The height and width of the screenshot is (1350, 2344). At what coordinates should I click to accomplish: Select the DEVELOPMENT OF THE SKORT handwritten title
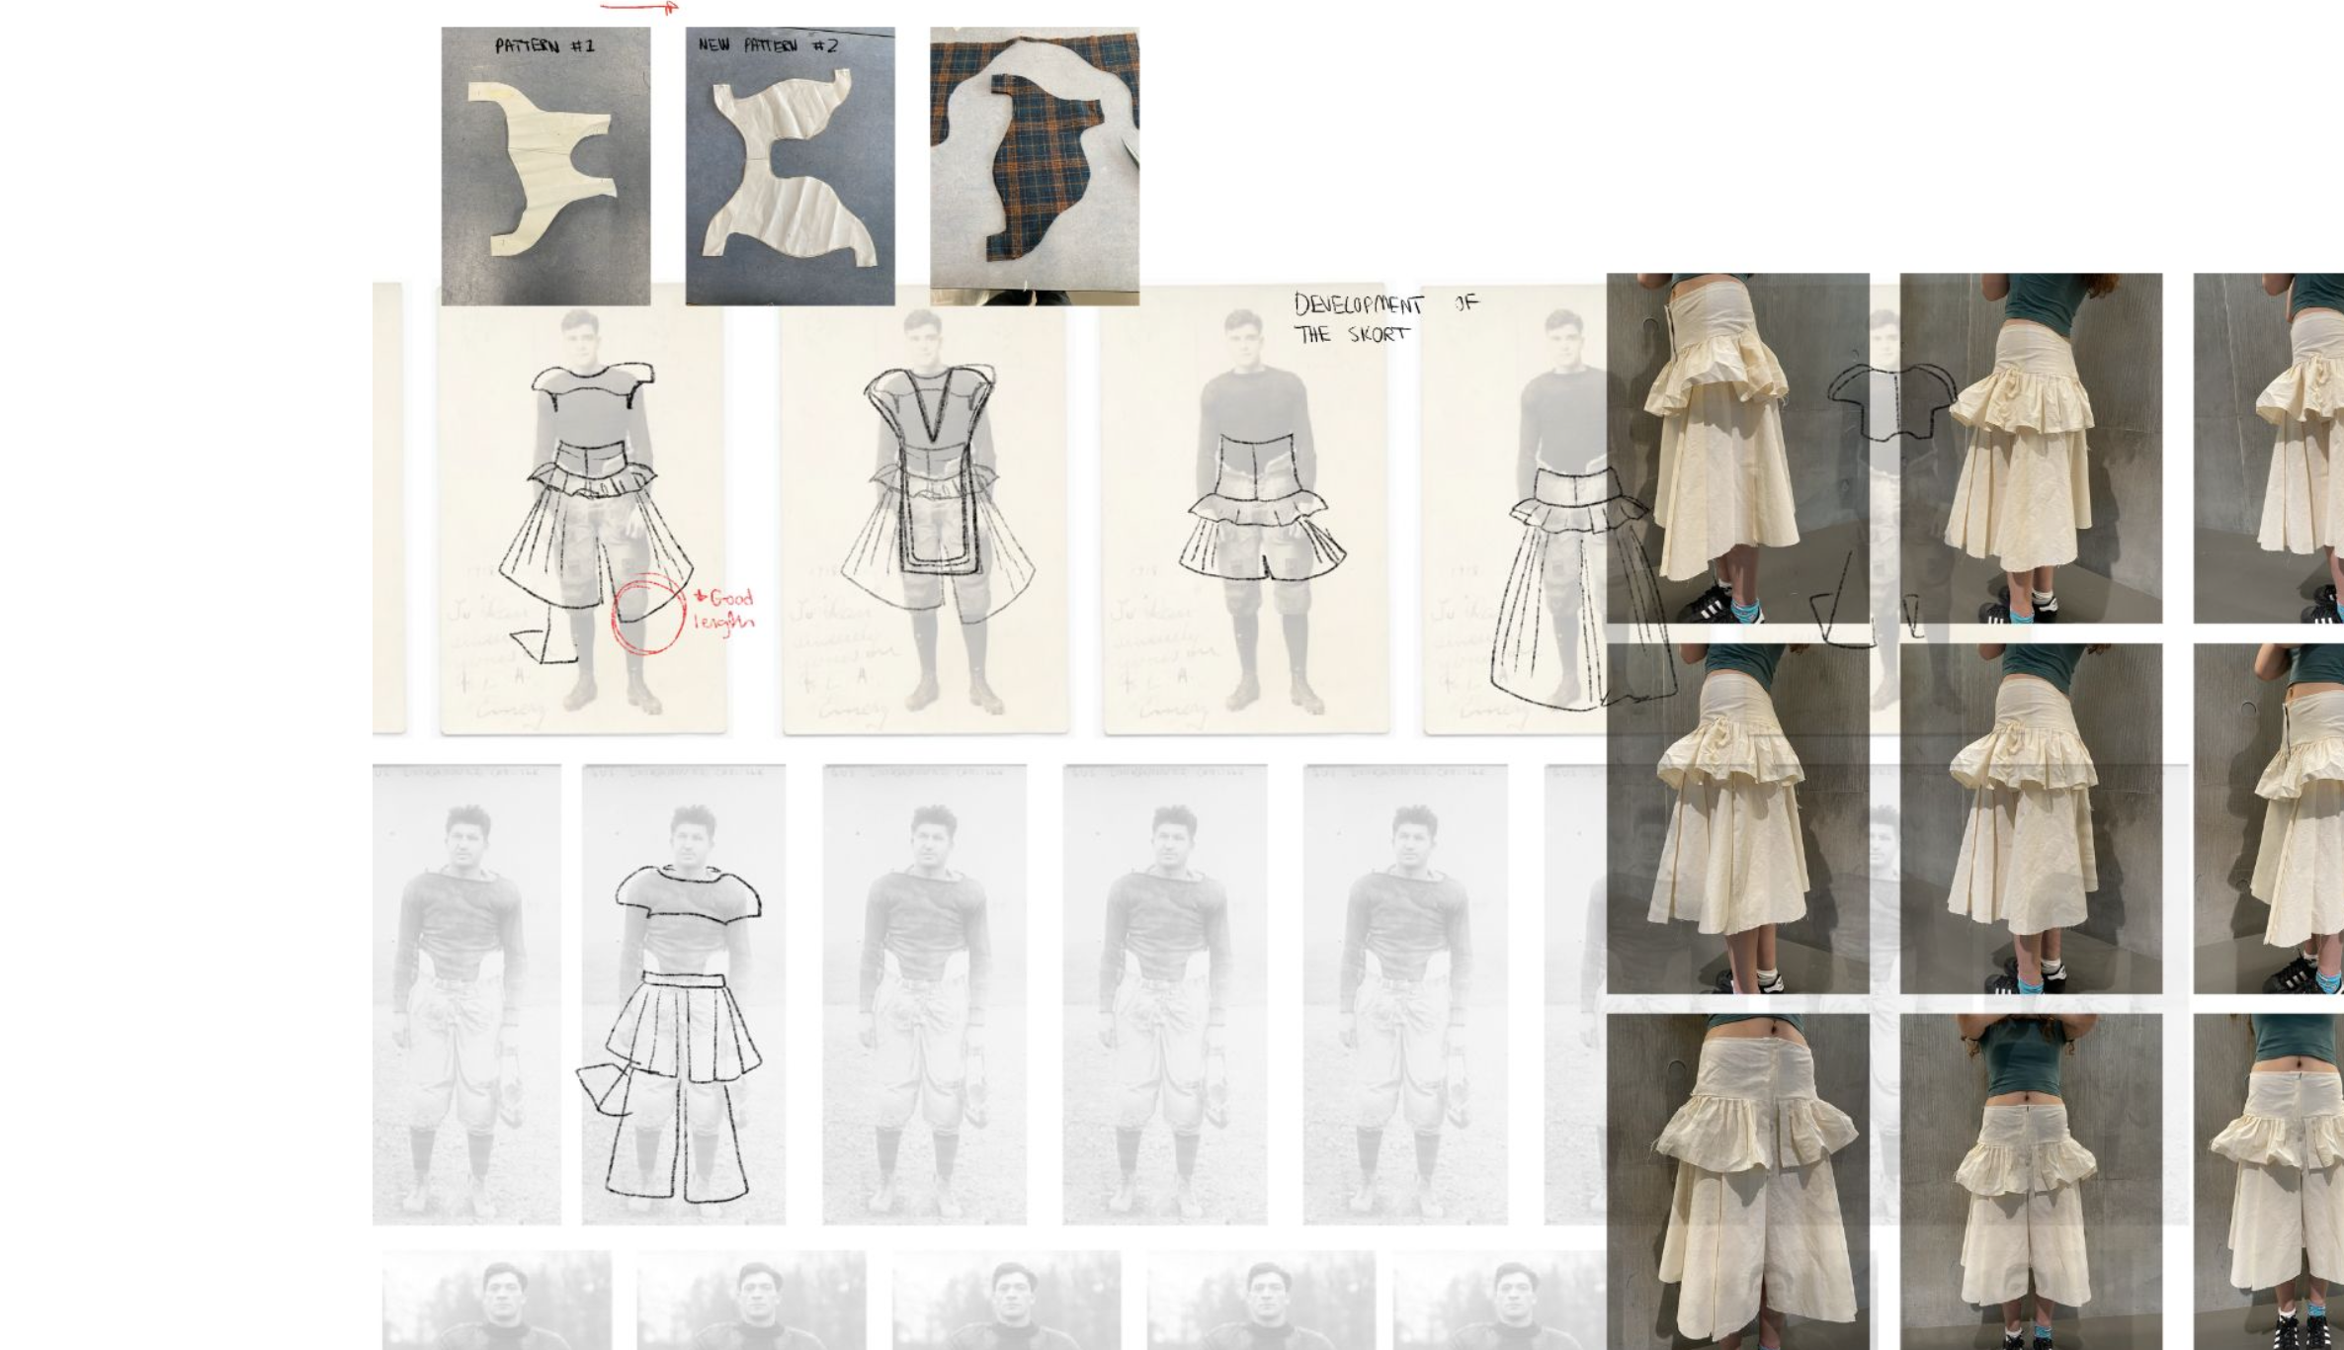pos(1383,318)
